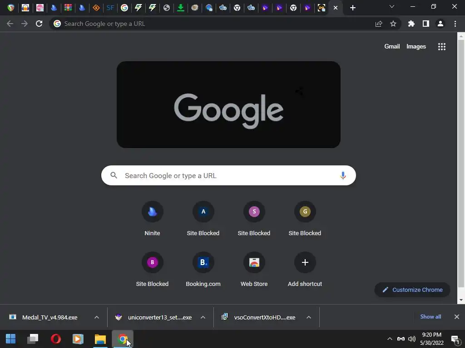This screenshot has height=348, width=465.
Task: Open the media player taskbar icon
Action: (x=78, y=339)
